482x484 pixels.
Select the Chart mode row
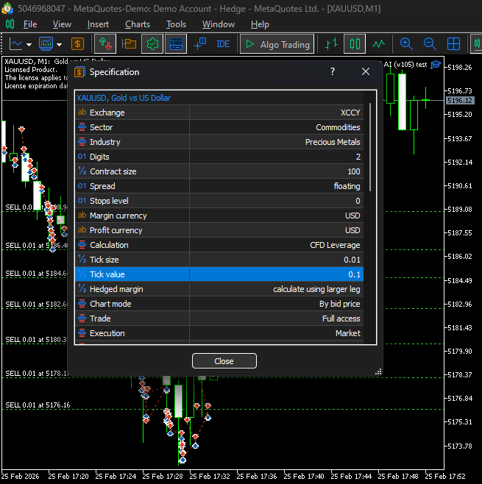pos(219,304)
